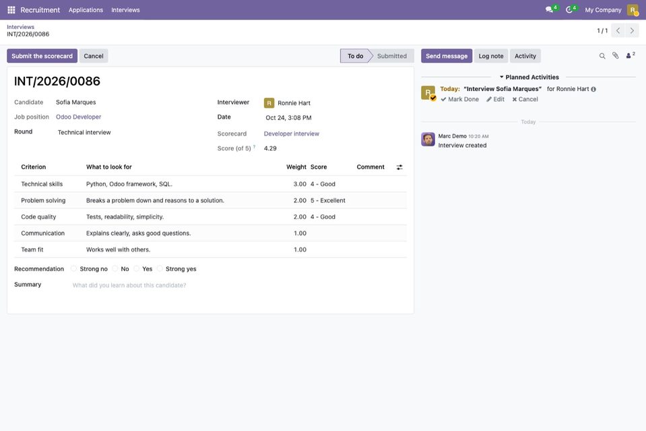Open the Technical skills score dropdown
646x431 pixels.
pos(331,184)
